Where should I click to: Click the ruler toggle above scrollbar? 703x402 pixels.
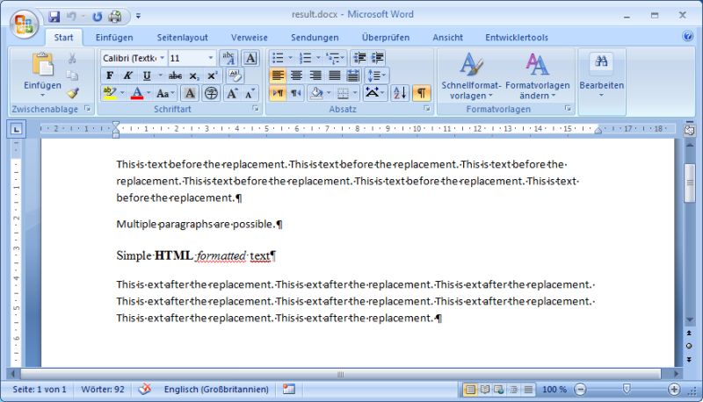[689, 130]
